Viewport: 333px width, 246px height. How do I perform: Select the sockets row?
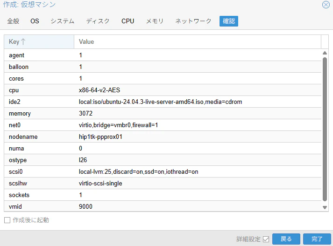(x=163, y=195)
